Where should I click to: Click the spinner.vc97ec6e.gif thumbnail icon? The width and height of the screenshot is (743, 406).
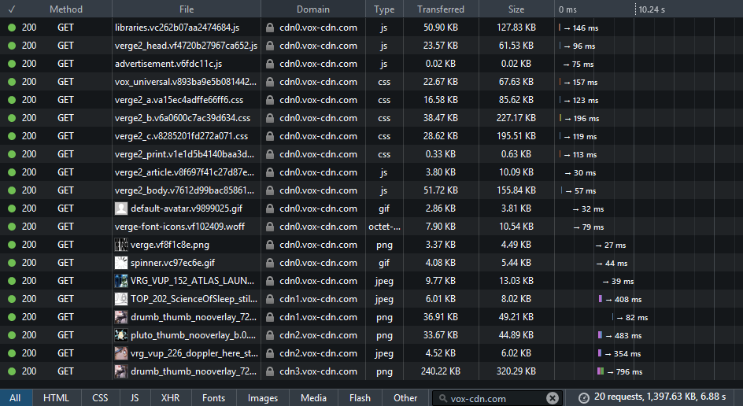pyautogui.click(x=121, y=263)
